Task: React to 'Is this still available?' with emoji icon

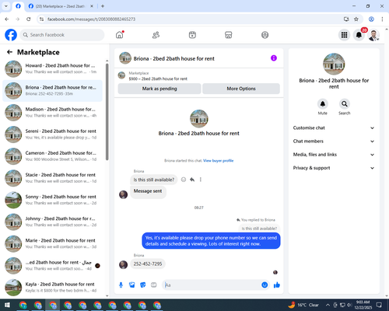Action: [x=184, y=180]
